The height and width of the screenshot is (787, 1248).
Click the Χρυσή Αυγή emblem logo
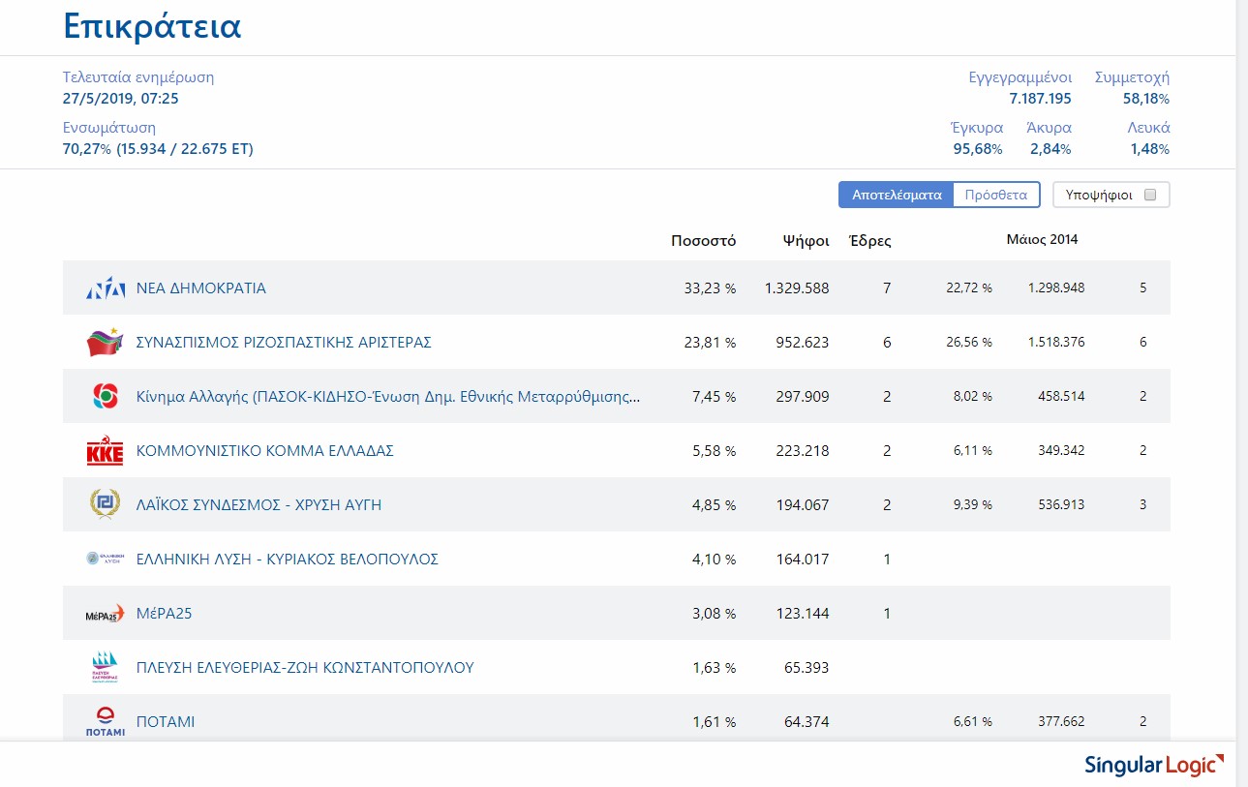[105, 505]
